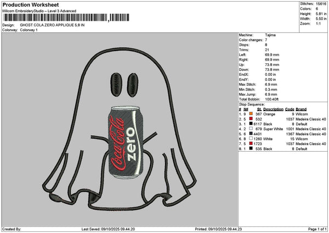Click the black swatch beside stitch count 535

(x=251, y=148)
